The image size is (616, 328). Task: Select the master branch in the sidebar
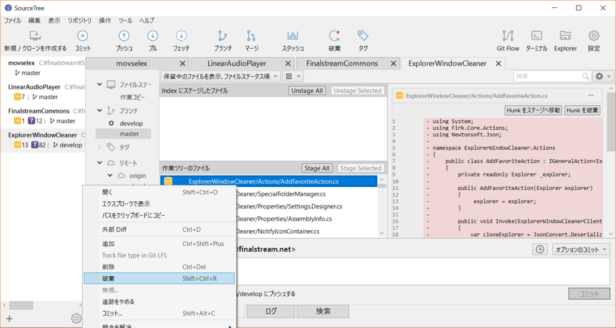129,134
